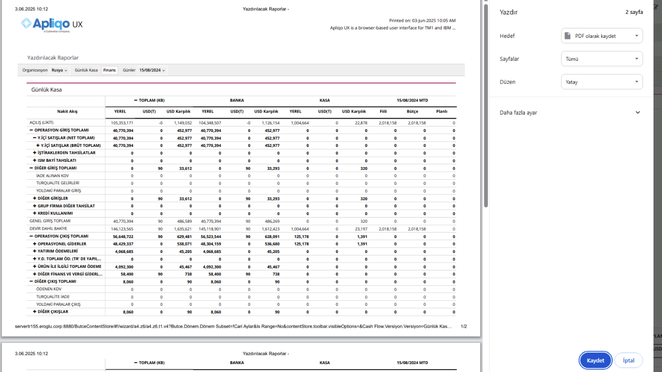This screenshot has height=372, width=662.
Task: Expand Y.D. TOPLAM ÖD. row
Action: click(35, 259)
